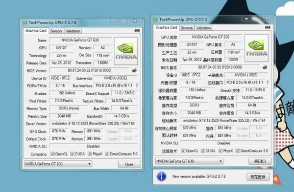The width and height of the screenshot is (294, 192).
Task: Click Device ID field in GPU-Z 0.7.8
Action: pos(60,78)
